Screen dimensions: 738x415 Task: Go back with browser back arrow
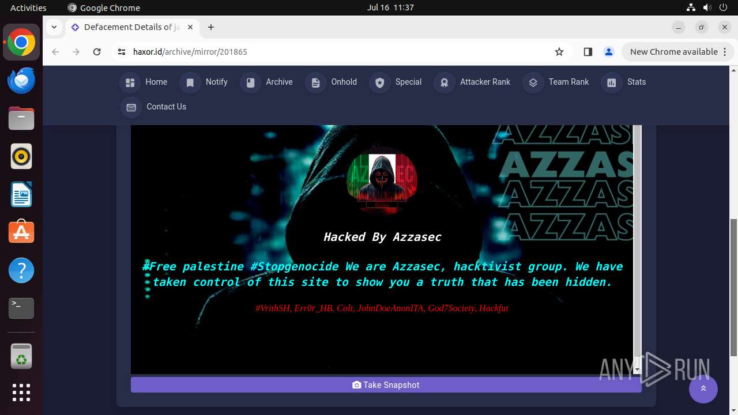point(55,52)
